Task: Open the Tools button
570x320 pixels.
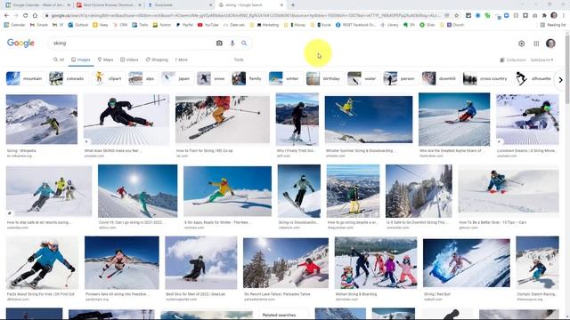Action: tap(239, 60)
